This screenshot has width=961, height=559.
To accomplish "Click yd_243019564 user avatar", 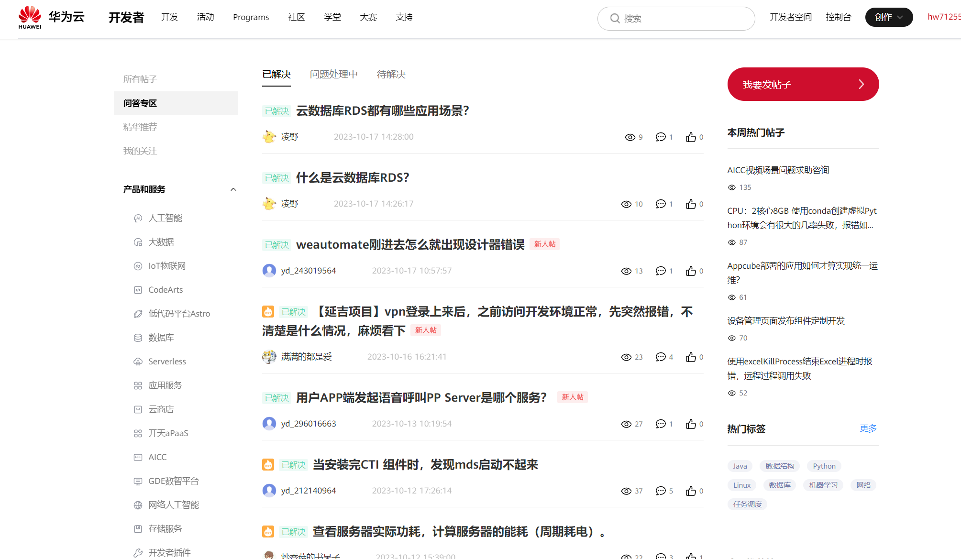I will (269, 271).
